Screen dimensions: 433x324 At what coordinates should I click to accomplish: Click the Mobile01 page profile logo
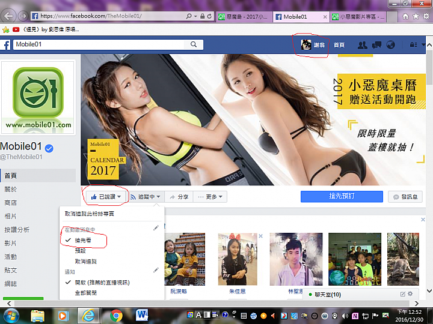point(38,98)
